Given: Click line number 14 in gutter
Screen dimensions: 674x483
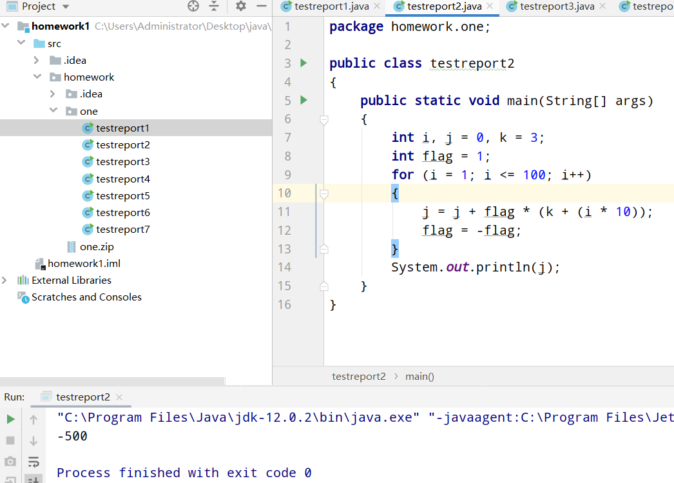Looking at the screenshot, I should tap(284, 267).
